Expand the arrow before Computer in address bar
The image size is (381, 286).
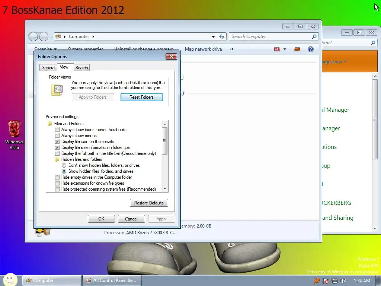click(x=65, y=37)
